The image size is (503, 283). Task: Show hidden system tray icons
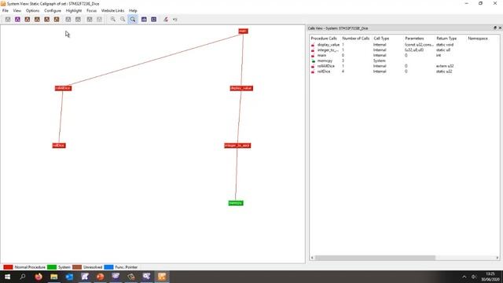click(x=464, y=277)
